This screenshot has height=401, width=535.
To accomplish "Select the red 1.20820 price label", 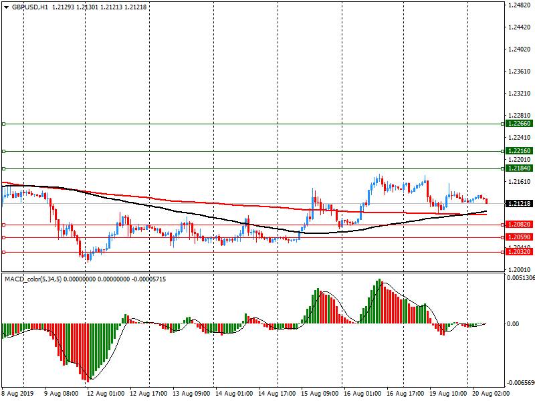I will 520,225.
